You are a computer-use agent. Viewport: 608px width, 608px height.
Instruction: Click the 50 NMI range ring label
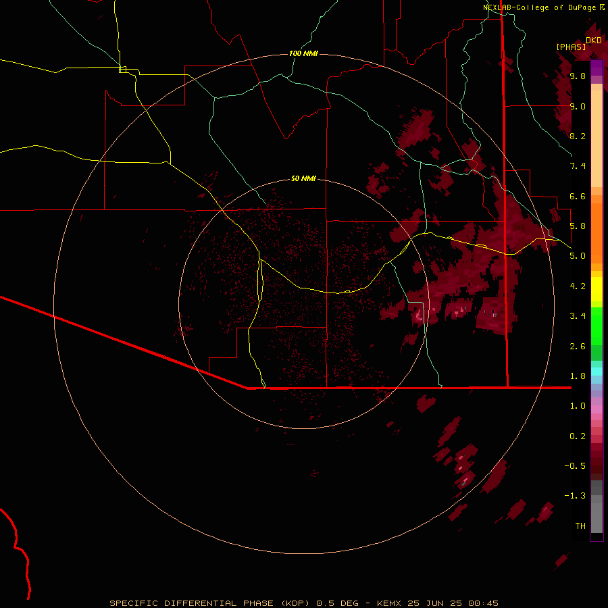(303, 178)
